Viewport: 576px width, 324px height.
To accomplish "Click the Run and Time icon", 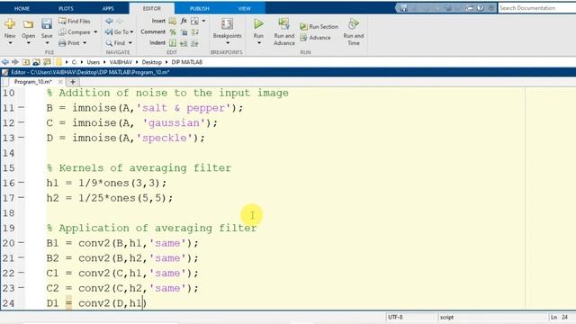I will (354, 24).
